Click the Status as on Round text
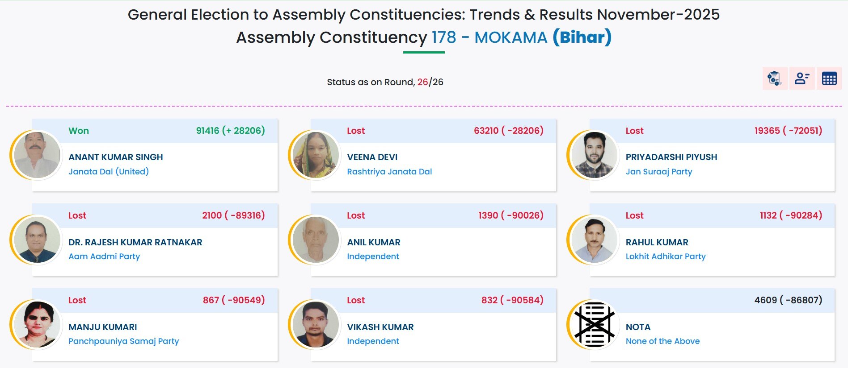 [371, 82]
